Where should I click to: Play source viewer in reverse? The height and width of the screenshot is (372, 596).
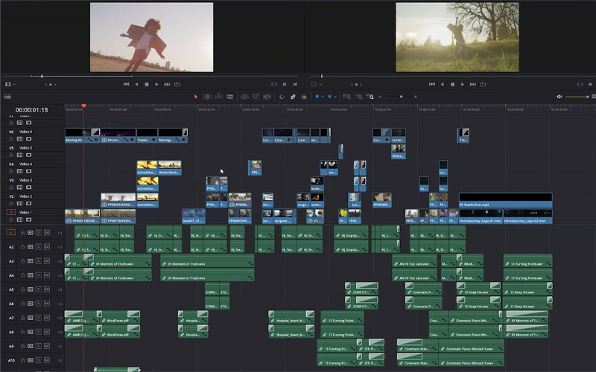pos(136,84)
